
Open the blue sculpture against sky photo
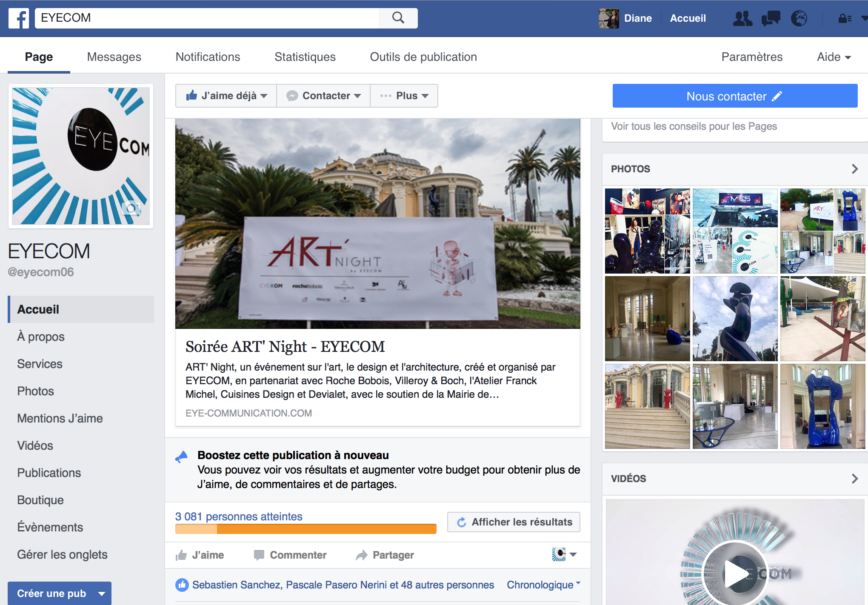[x=735, y=319]
